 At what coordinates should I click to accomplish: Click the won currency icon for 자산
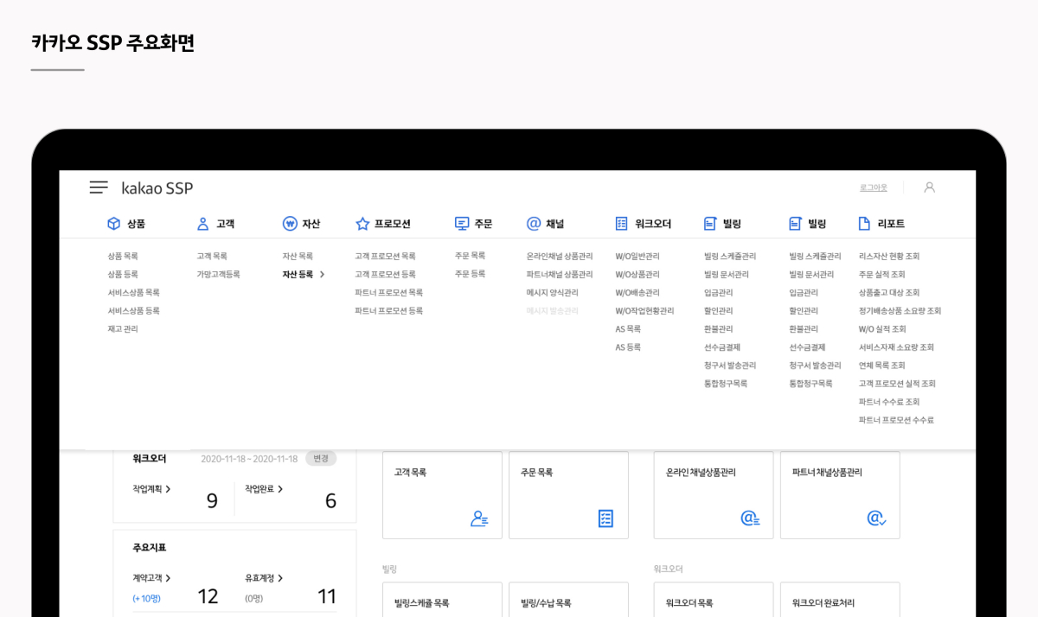click(290, 224)
